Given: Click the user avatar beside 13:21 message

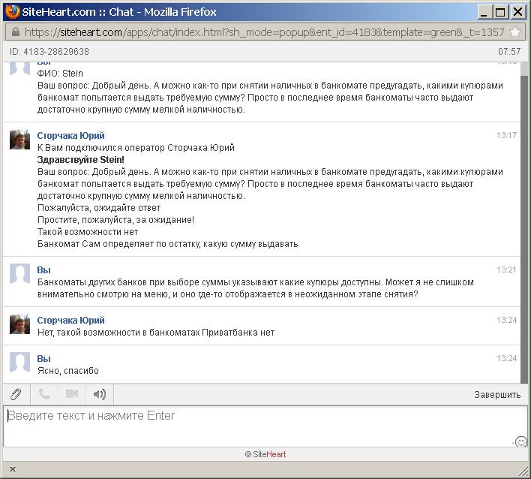Looking at the screenshot, I should click(19, 274).
